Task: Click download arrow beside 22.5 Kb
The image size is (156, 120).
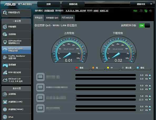Action: [x=150, y=99]
